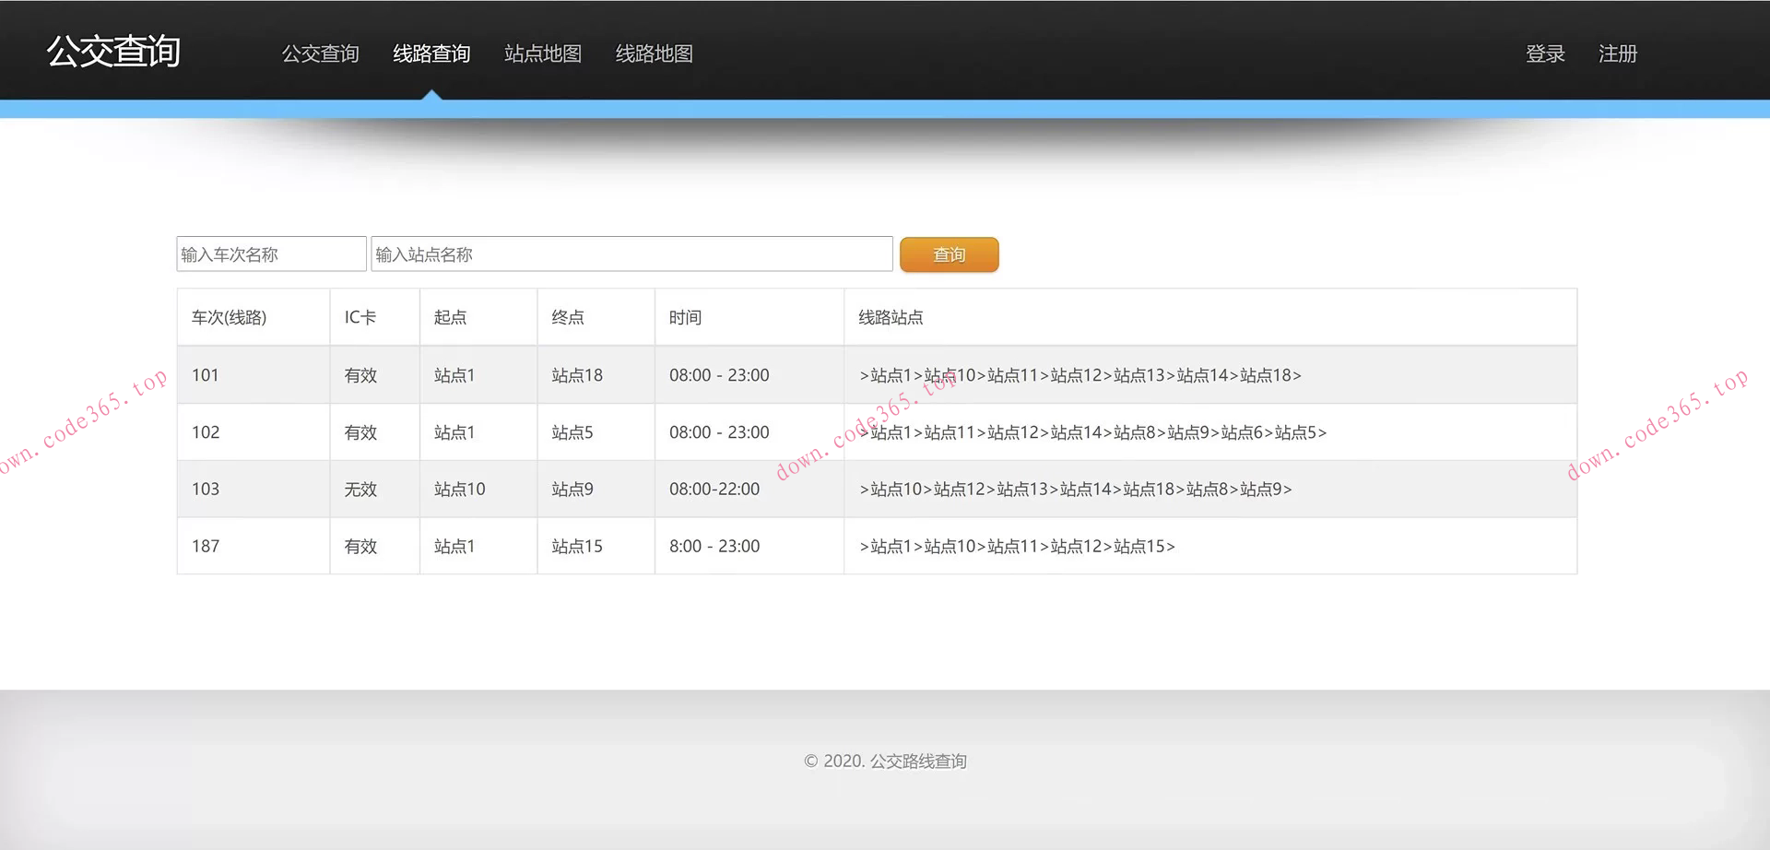Select route 102 in the table

[206, 432]
